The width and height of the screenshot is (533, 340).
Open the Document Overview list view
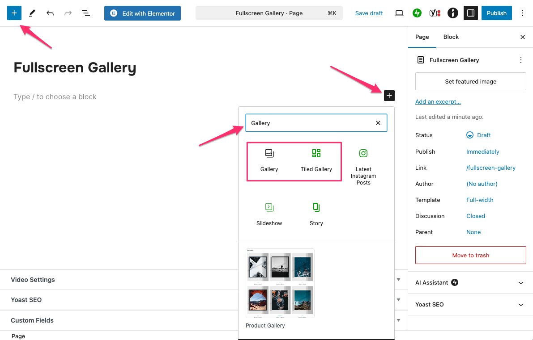point(86,13)
